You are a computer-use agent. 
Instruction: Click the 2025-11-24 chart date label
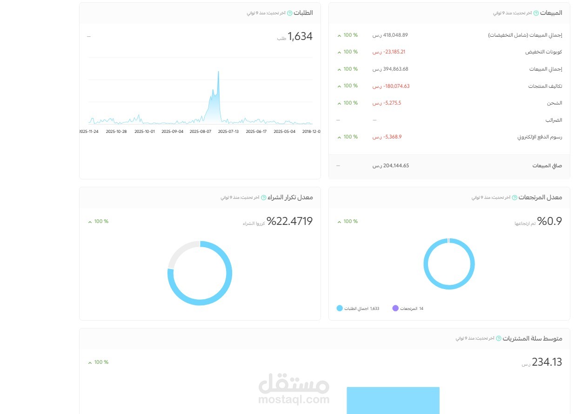pos(89,131)
